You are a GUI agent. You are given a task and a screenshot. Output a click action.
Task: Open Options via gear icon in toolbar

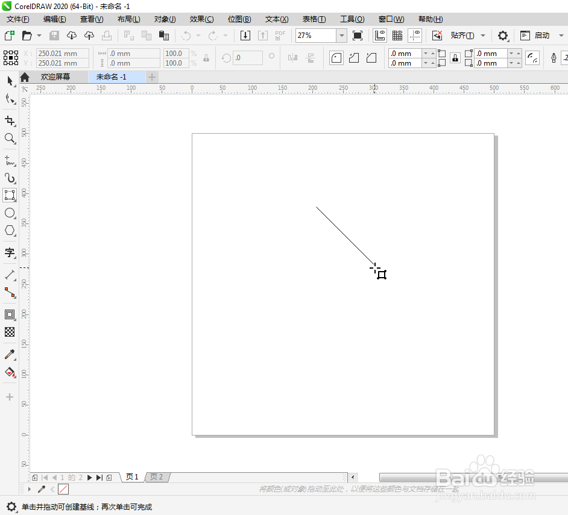tap(502, 36)
